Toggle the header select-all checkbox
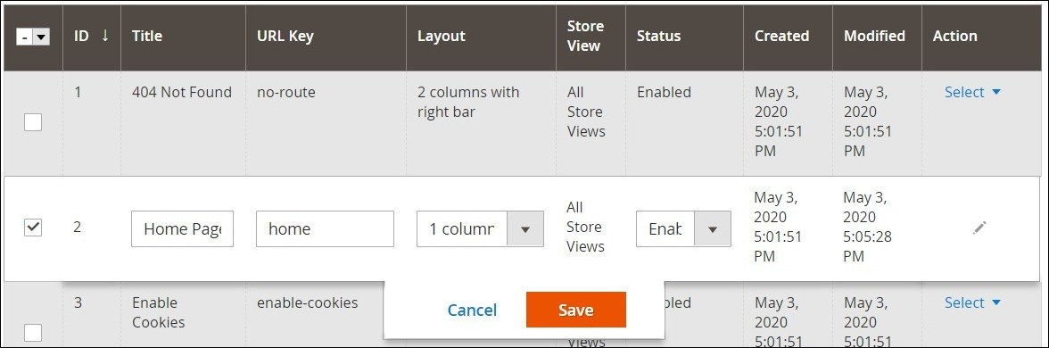The image size is (1049, 348). pyautogui.click(x=25, y=38)
